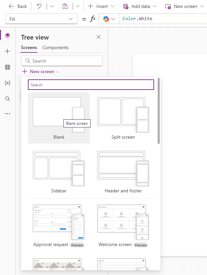Open the Add data menu
Screen dimensions: 207x275
[x=140, y=7]
